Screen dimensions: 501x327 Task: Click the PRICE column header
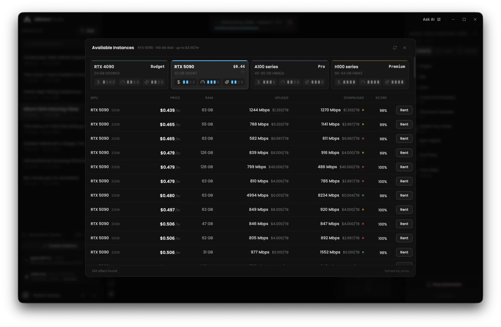175,98
